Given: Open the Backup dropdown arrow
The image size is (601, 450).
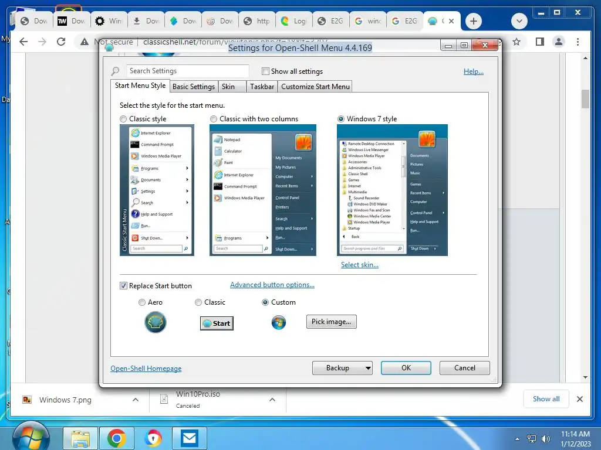Looking at the screenshot, I should coord(368,368).
